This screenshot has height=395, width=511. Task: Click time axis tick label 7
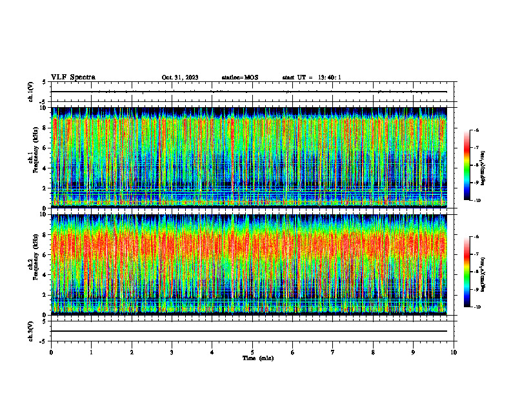pos(333,352)
